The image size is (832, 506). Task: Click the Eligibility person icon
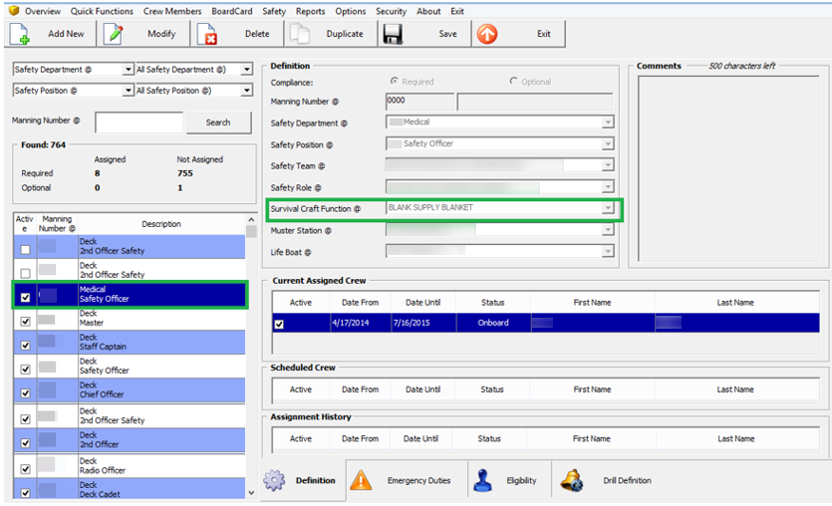coord(482,480)
